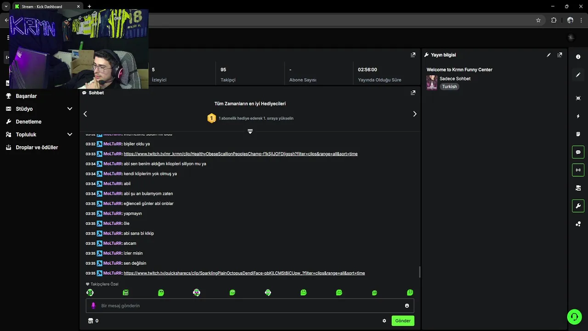Select the Stream - Kick Dashboard browser tab
588x331 pixels.
[47, 6]
